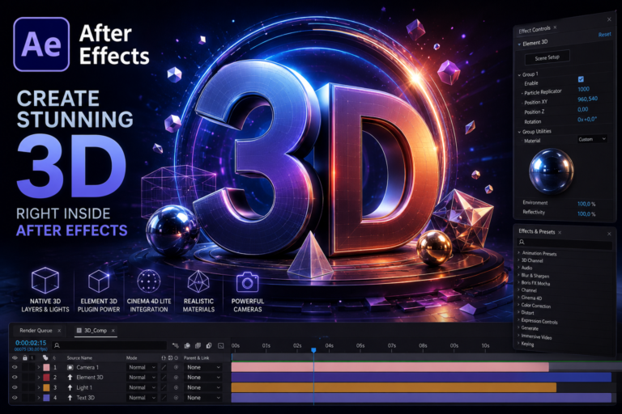Expand the Animation Presets category

coord(519,252)
